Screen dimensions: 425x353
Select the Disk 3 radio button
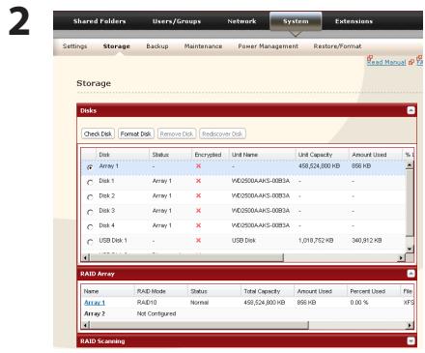(x=90, y=212)
